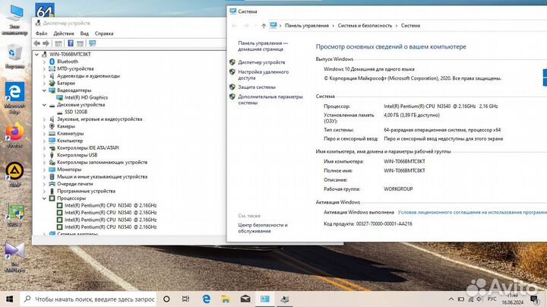Click the Батареи category icon
Screen dimensions: 547x307
point(52,83)
